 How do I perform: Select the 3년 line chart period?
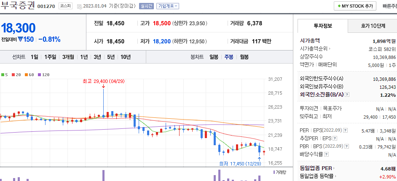(x=97, y=57)
